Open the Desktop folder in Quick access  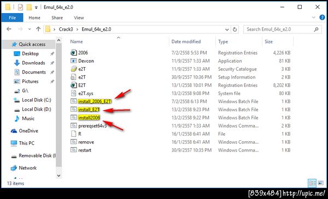[30, 53]
